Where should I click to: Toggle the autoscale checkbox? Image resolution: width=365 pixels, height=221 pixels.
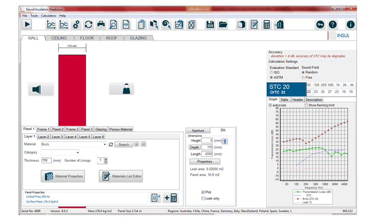270,105
